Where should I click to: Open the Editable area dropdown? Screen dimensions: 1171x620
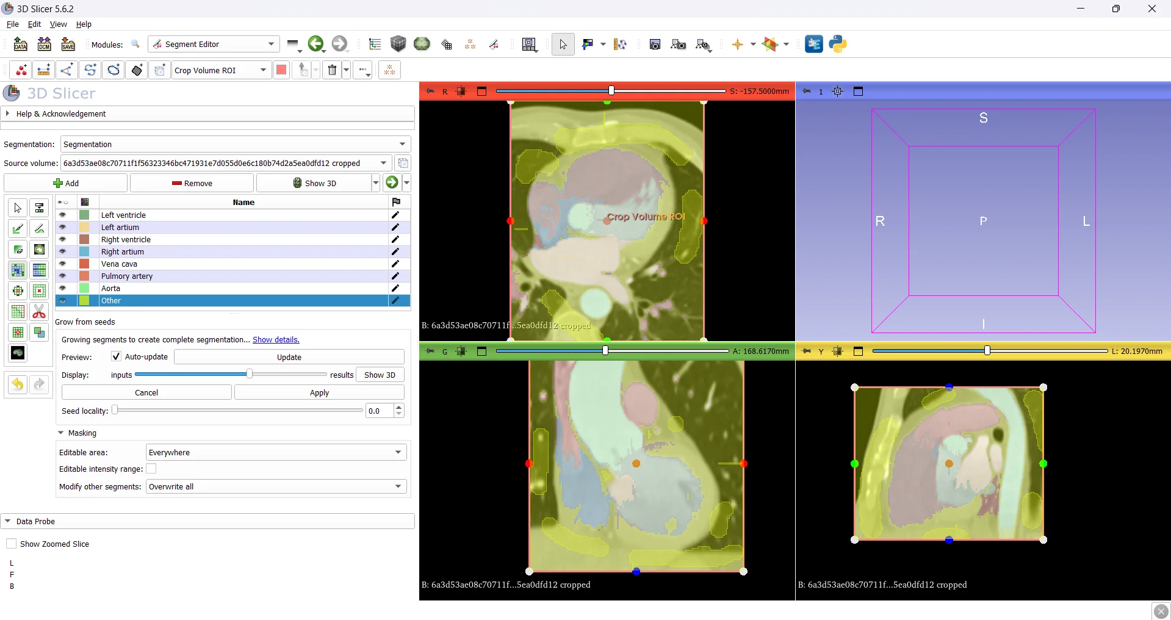276,452
